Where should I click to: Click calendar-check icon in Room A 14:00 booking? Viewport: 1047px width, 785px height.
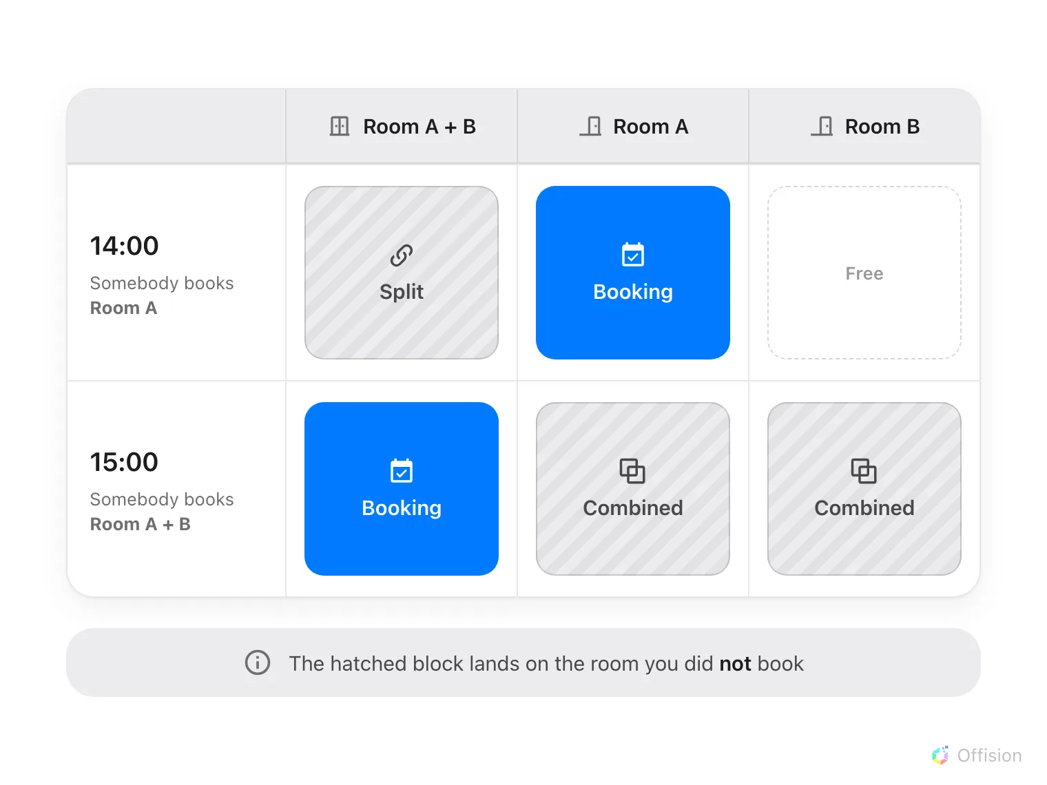(x=633, y=255)
